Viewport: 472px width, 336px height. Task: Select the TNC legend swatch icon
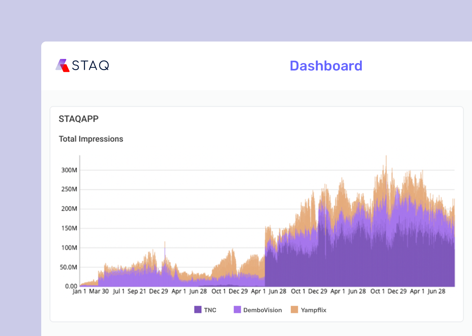197,310
